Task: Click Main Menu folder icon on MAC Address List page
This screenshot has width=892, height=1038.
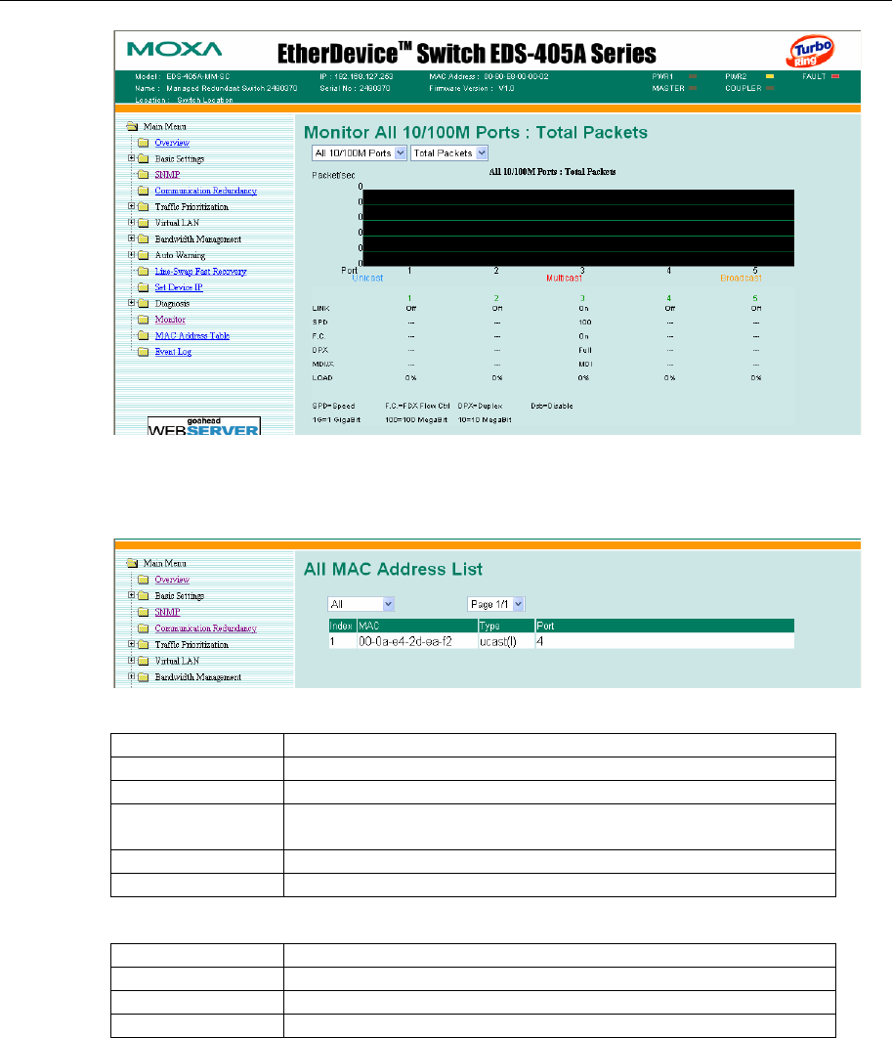Action: (132, 563)
